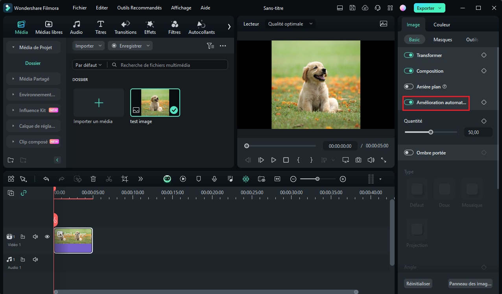This screenshot has height=294, width=502.
Task: Select the Dossier folder in sidebar
Action: pos(33,63)
